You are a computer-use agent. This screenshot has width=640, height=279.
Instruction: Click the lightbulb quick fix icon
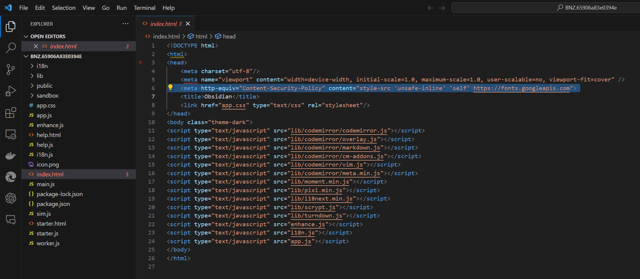pos(170,87)
